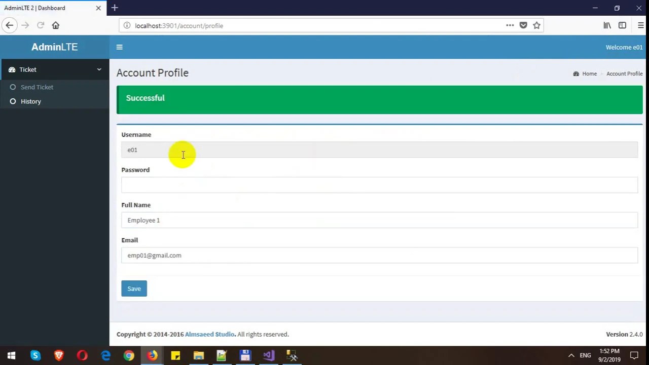Click the Account Profile page heading
This screenshot has height=365, width=649.
coord(152,72)
